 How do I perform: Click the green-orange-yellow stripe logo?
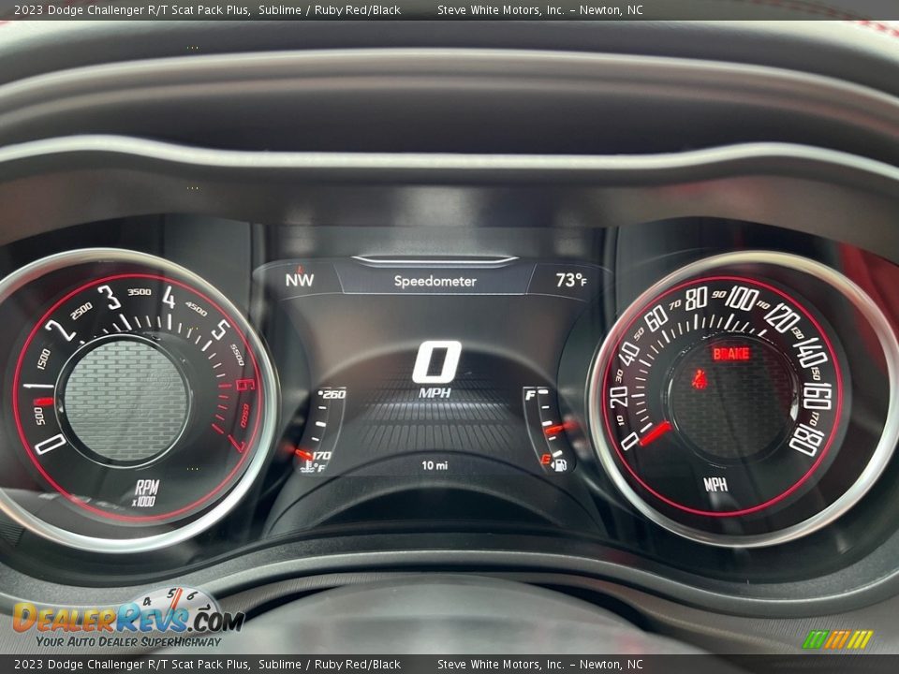[837, 639]
